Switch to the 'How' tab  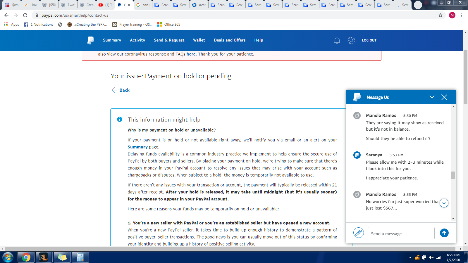[31, 5]
